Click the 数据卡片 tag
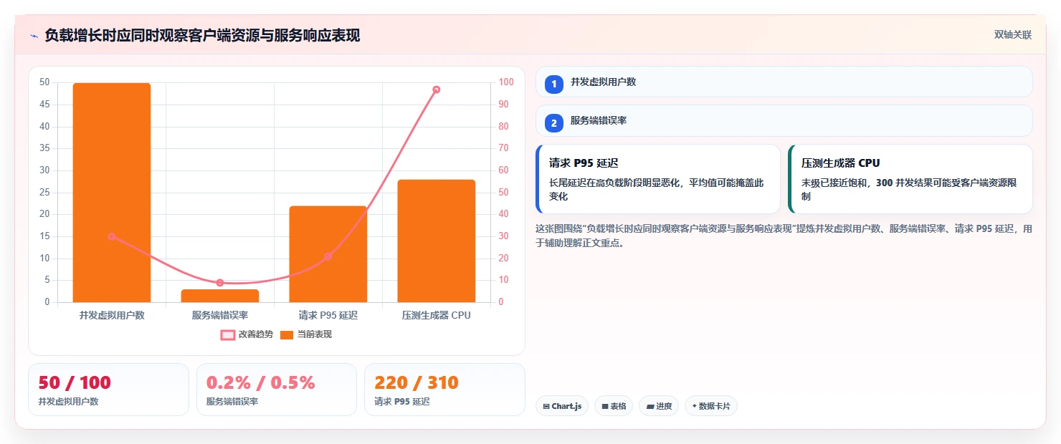Viewport: 1061px width, 444px height. [x=711, y=406]
